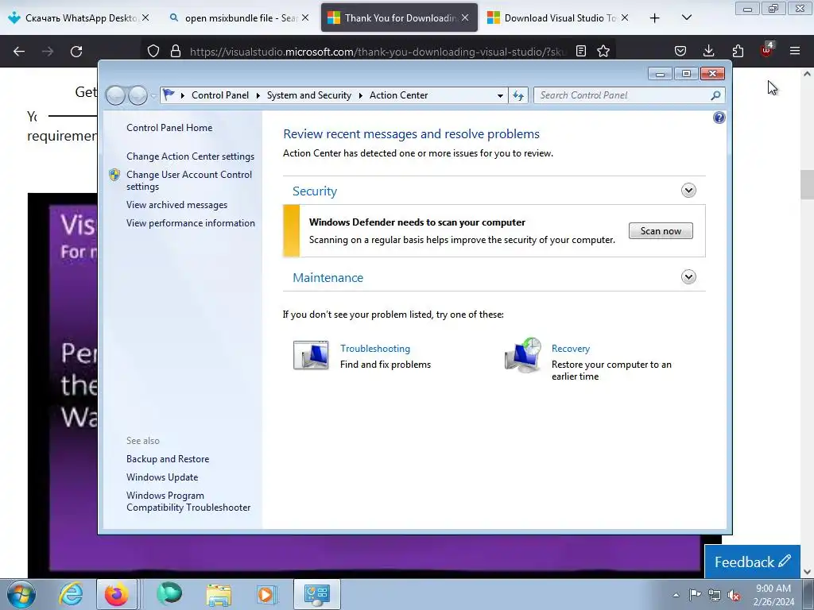Open the Recovery computer clock icon
The height and width of the screenshot is (610, 814).
(x=523, y=355)
